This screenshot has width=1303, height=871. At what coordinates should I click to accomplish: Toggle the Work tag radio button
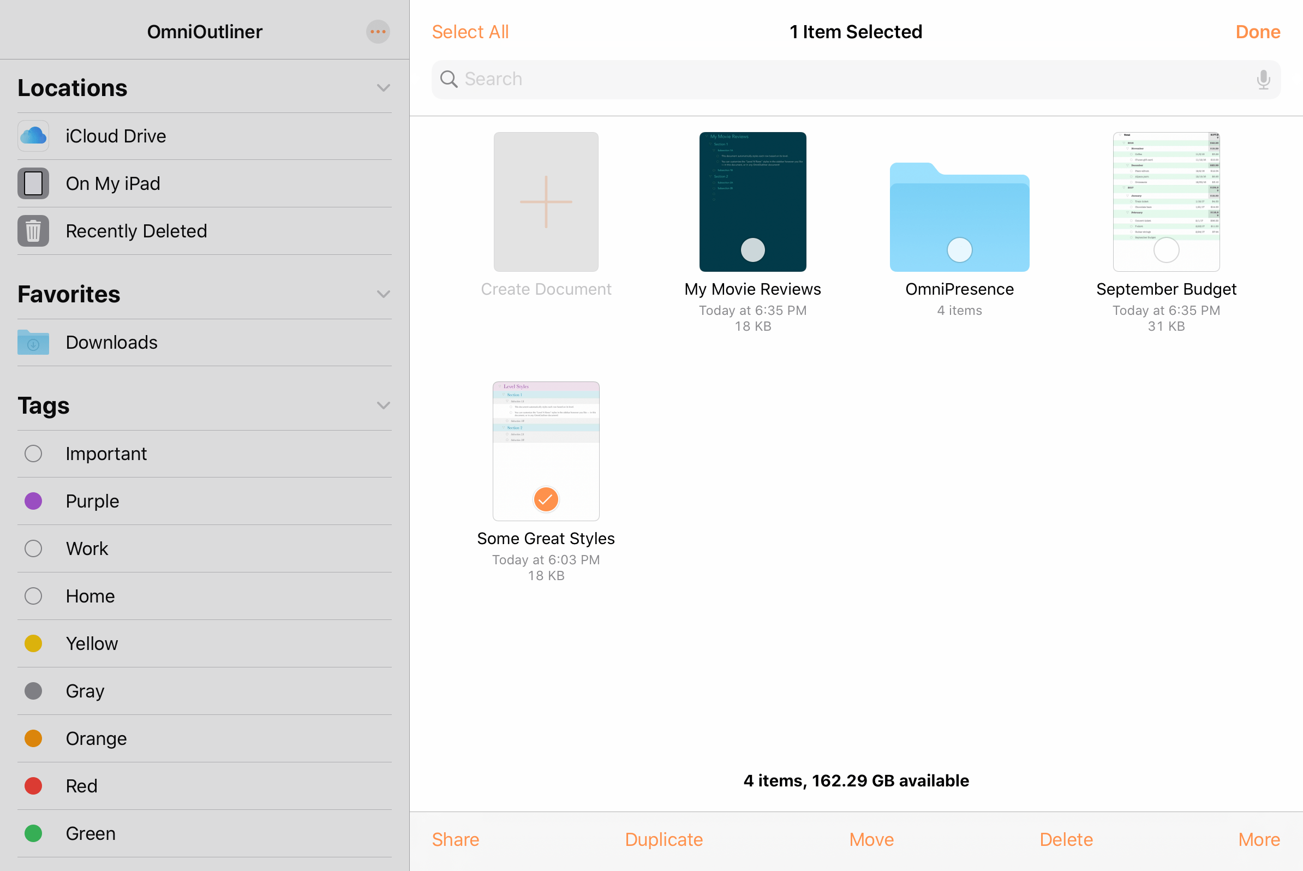point(32,548)
